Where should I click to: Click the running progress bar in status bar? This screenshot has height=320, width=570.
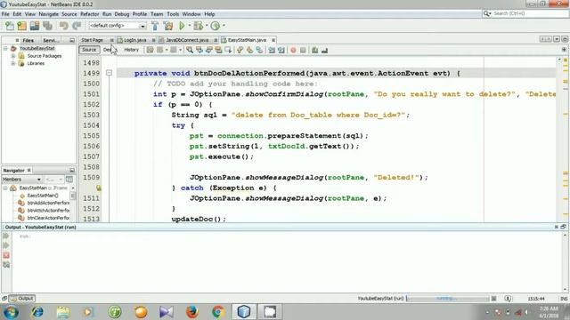pyautogui.click(x=447, y=299)
